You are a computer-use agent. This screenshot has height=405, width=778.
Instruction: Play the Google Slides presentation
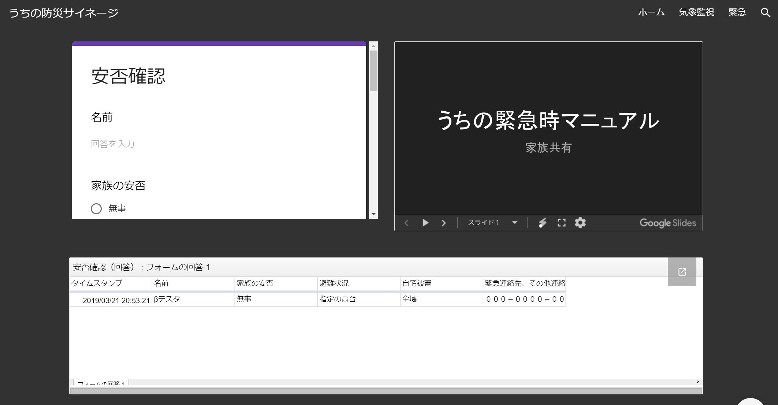click(x=425, y=223)
